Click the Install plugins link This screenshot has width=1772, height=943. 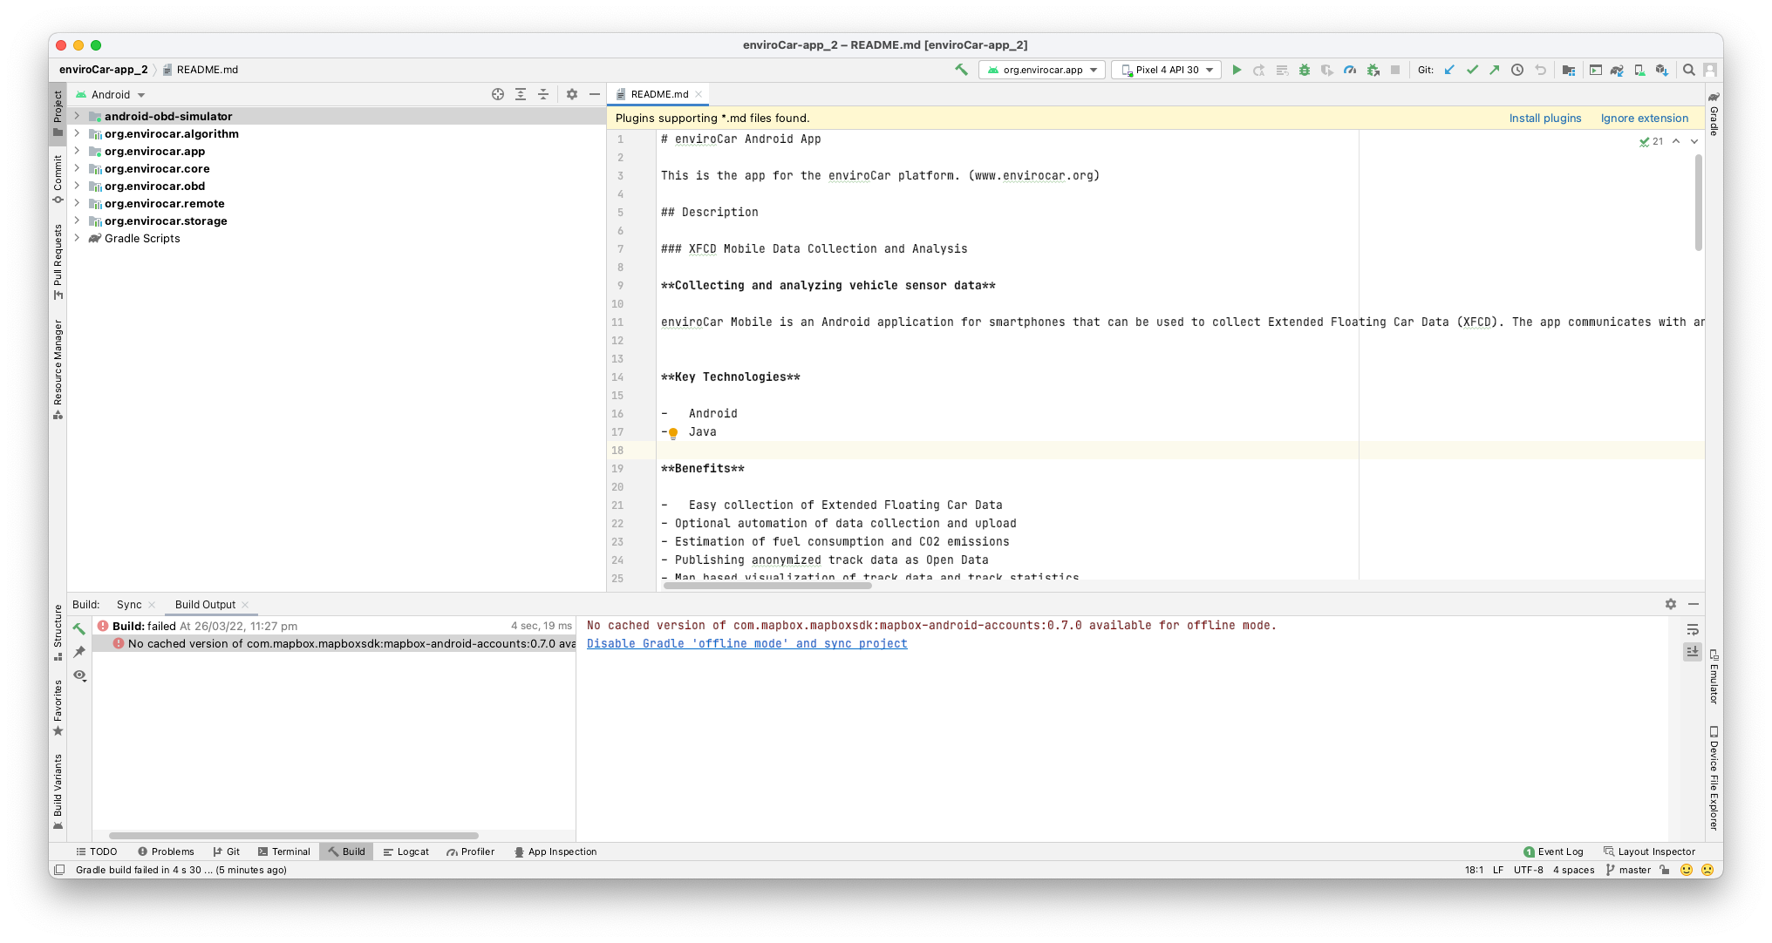[1544, 118]
